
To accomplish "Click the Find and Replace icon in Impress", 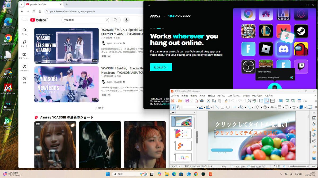I will click(249, 101).
